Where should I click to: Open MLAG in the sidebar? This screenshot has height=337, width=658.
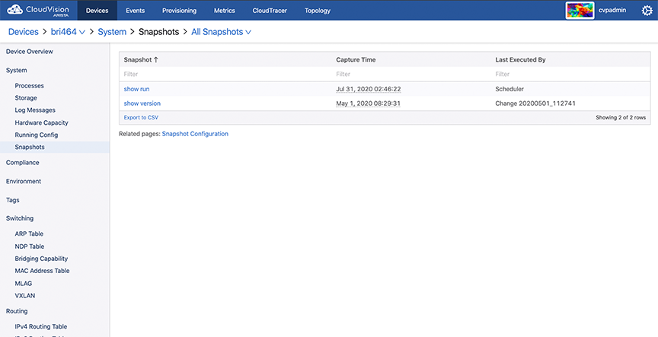pyautogui.click(x=24, y=283)
